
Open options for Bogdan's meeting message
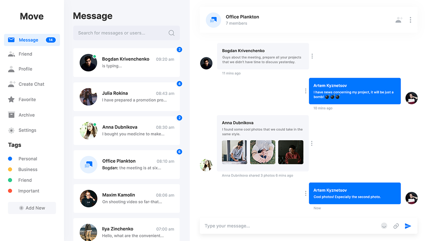click(x=312, y=56)
